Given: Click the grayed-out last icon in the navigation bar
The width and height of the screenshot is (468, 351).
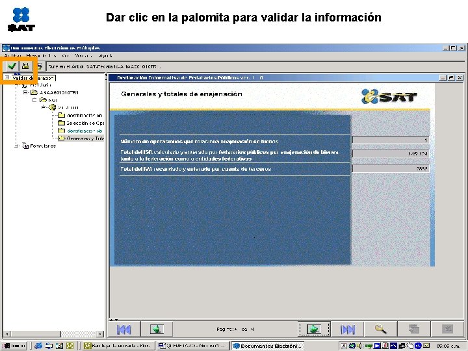Looking at the screenshot, I should click(x=447, y=330).
